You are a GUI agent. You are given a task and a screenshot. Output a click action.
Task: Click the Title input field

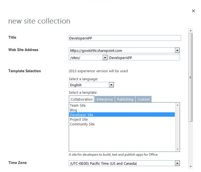tap(125, 38)
